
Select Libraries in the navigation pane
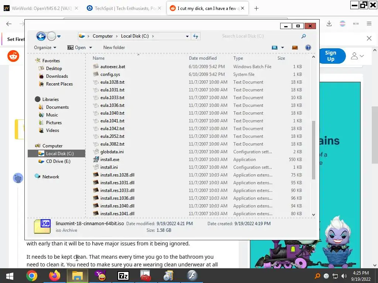tap(50, 99)
